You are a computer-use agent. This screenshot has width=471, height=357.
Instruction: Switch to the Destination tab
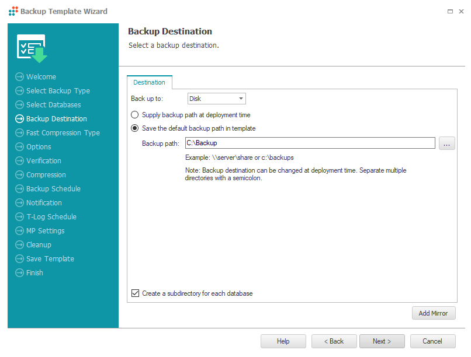(x=149, y=82)
